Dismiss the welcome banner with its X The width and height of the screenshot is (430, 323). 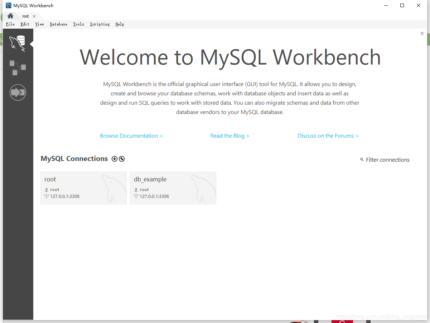(422, 33)
